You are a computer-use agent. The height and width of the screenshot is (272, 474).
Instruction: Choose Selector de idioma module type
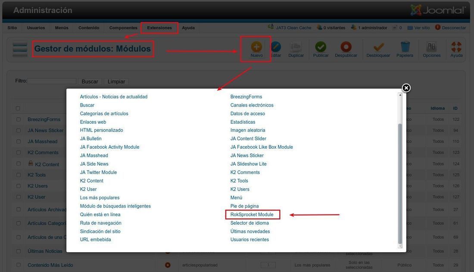[x=249, y=223]
